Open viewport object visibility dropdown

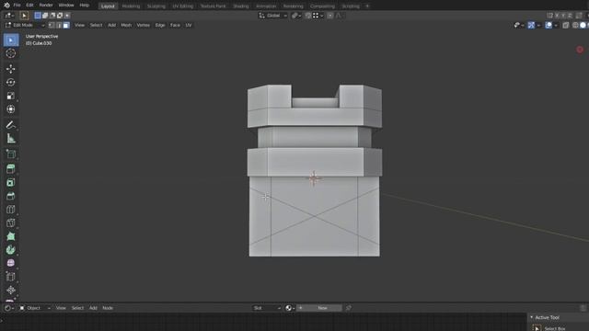[519, 25]
